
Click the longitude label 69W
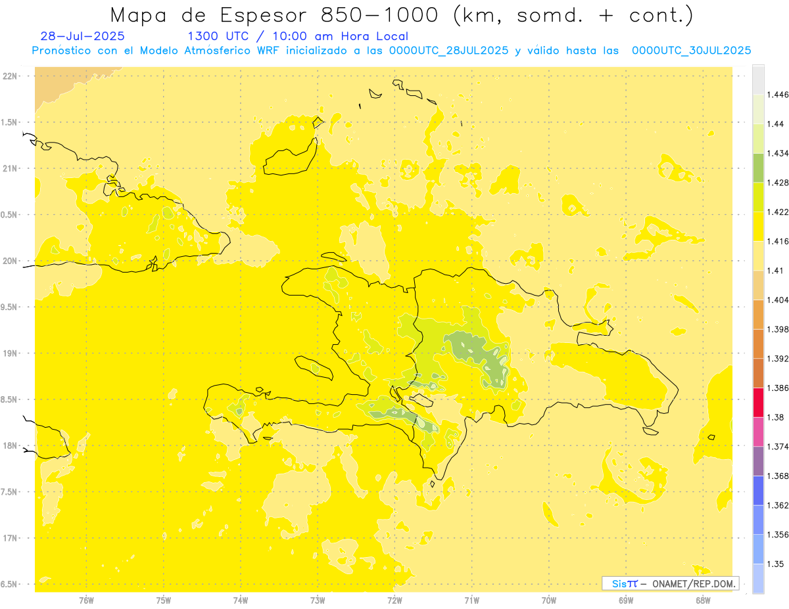coord(626,600)
